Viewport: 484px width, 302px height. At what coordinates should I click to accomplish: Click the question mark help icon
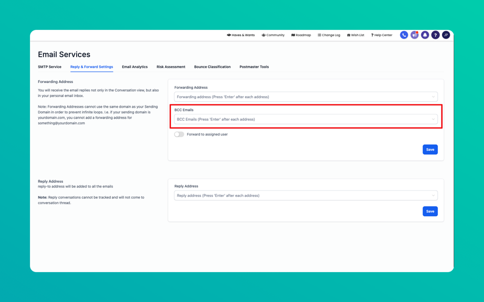pos(435,35)
